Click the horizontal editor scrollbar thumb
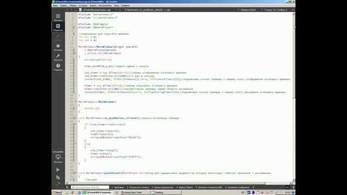 click(166, 183)
